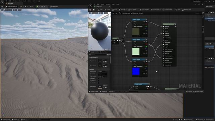The height and width of the screenshot is (121, 215).
Task: Open the Clean Graph dropdown
Action: click(145, 10)
